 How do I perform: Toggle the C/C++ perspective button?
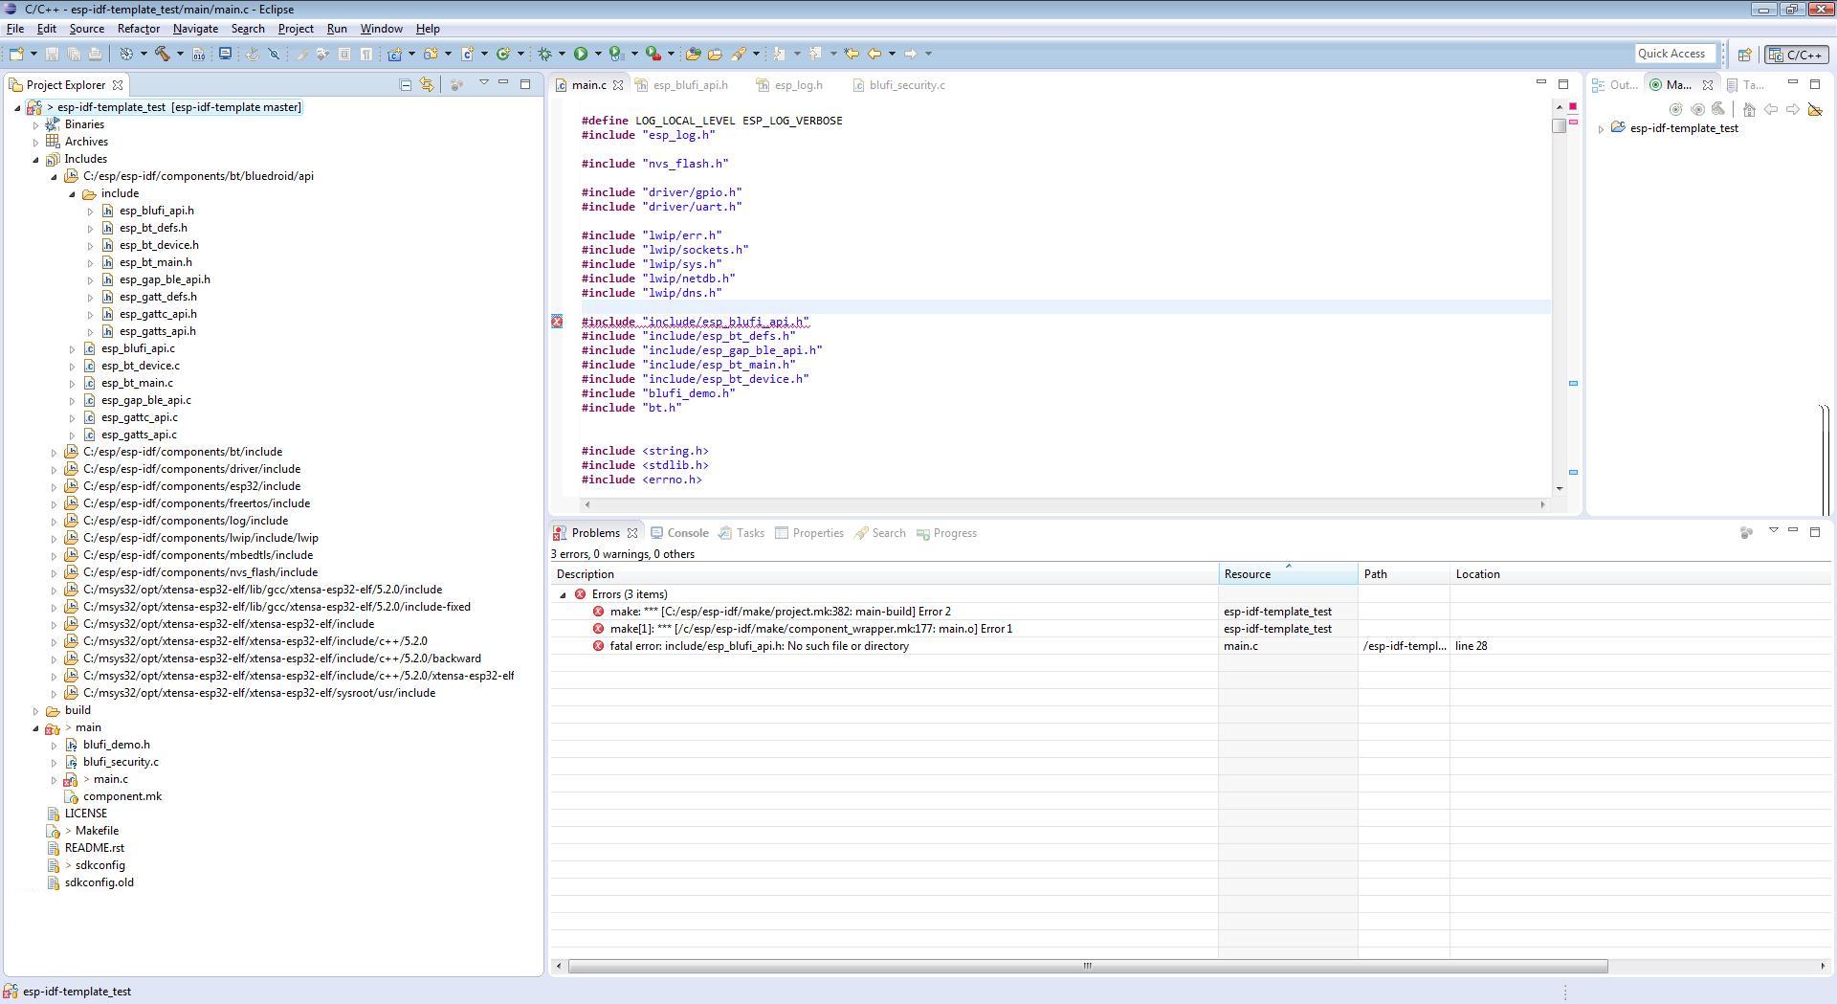pyautogui.click(x=1796, y=55)
